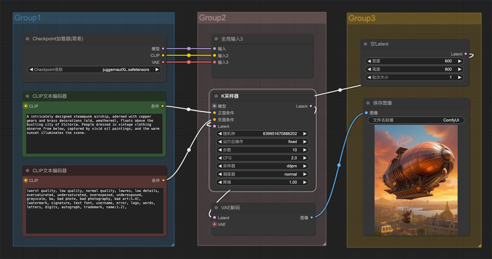The height and width of the screenshot is (259, 492).
Task: Increase 批次大小 with its right arrow
Action: pos(460,78)
